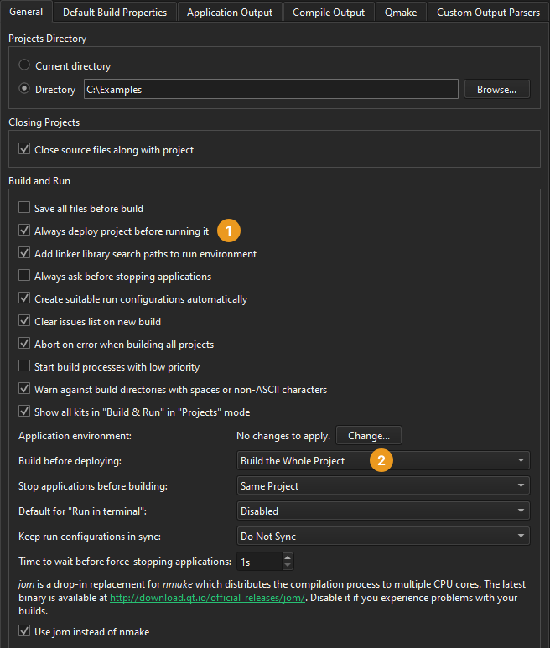Toggle Clear issues list on new build
This screenshot has width=550, height=648.
(24, 321)
